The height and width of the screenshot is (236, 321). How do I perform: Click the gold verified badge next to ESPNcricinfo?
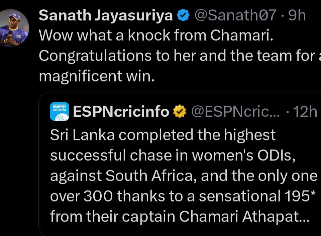(x=179, y=111)
